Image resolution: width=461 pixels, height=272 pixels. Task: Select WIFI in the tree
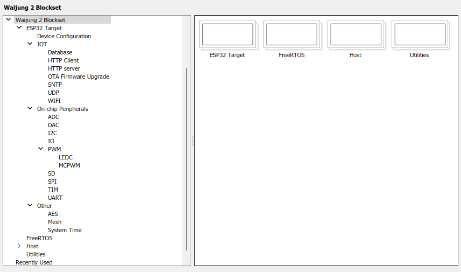[54, 101]
